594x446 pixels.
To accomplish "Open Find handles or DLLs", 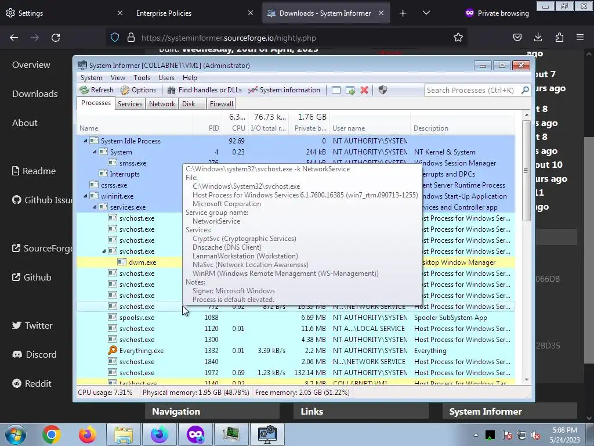I will coord(204,90).
